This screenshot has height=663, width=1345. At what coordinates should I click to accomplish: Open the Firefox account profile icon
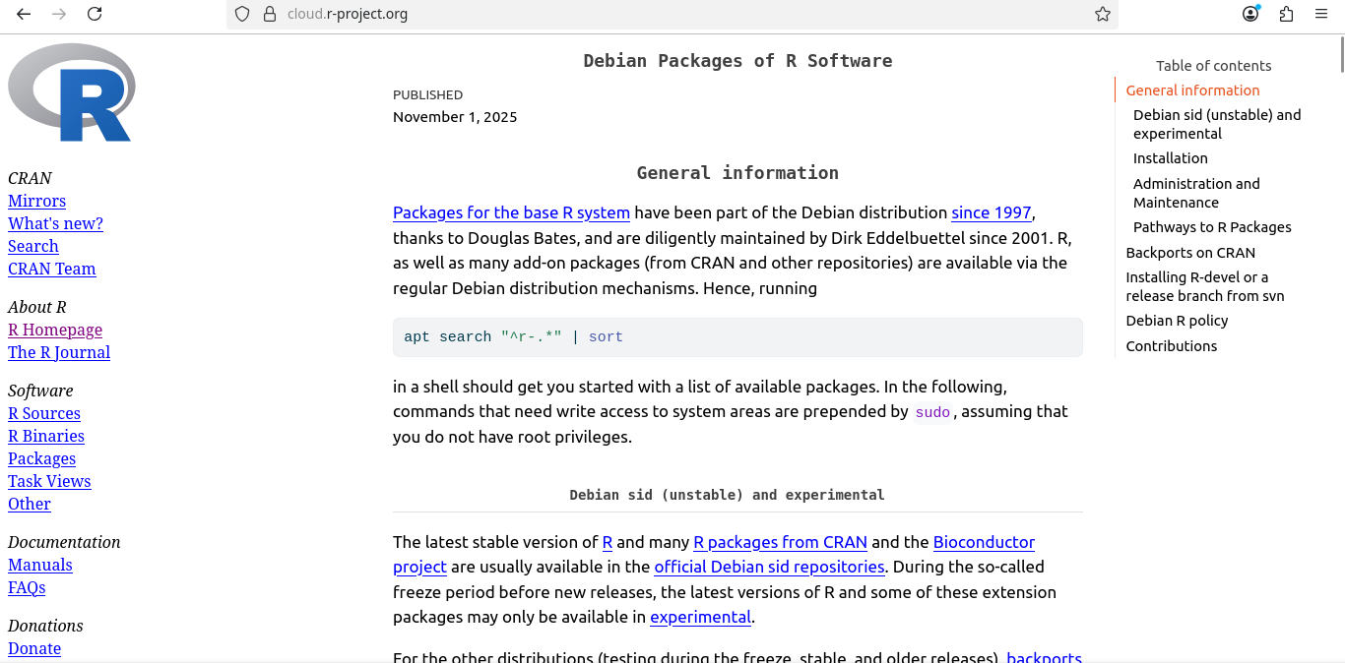tap(1250, 14)
